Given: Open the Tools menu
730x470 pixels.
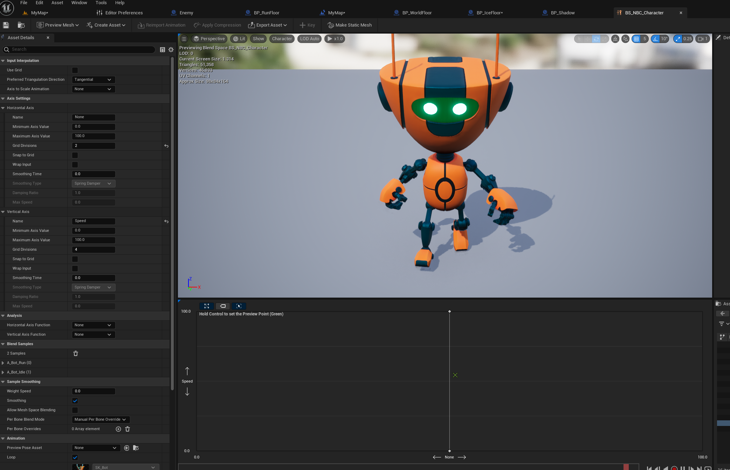Looking at the screenshot, I should [x=101, y=3].
